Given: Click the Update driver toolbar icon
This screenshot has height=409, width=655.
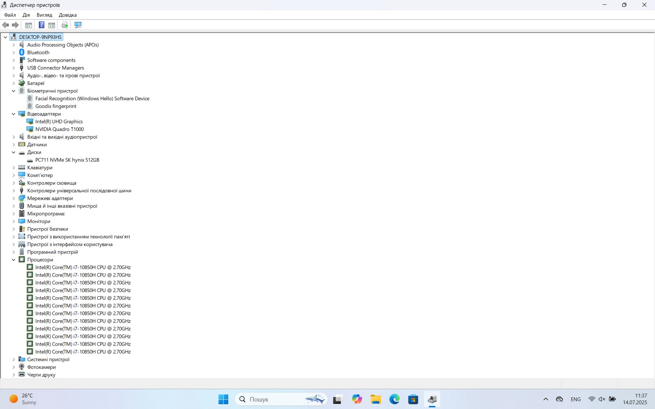Looking at the screenshot, I should 65,25.
